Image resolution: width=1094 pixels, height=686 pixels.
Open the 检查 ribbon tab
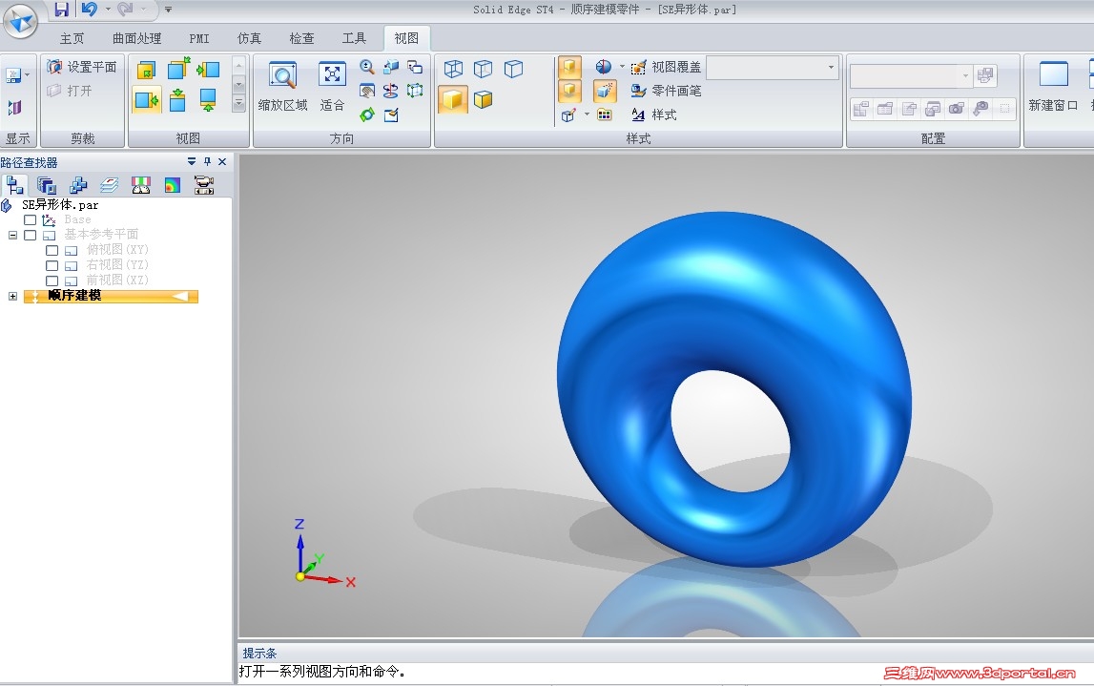click(301, 38)
